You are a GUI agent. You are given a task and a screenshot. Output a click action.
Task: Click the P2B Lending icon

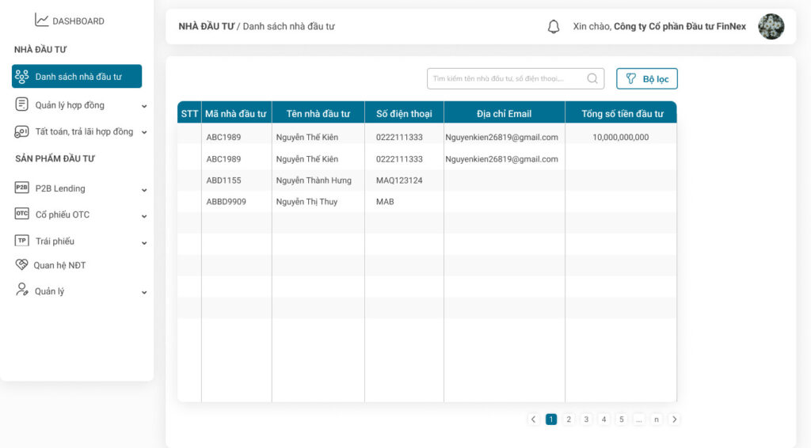tap(21, 188)
